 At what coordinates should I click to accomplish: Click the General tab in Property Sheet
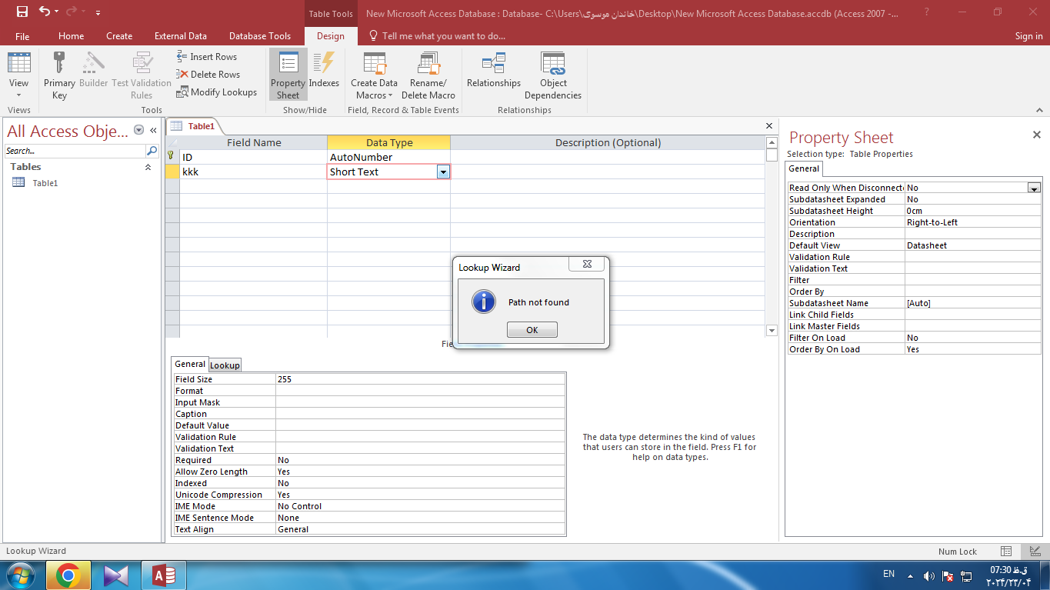pos(804,168)
